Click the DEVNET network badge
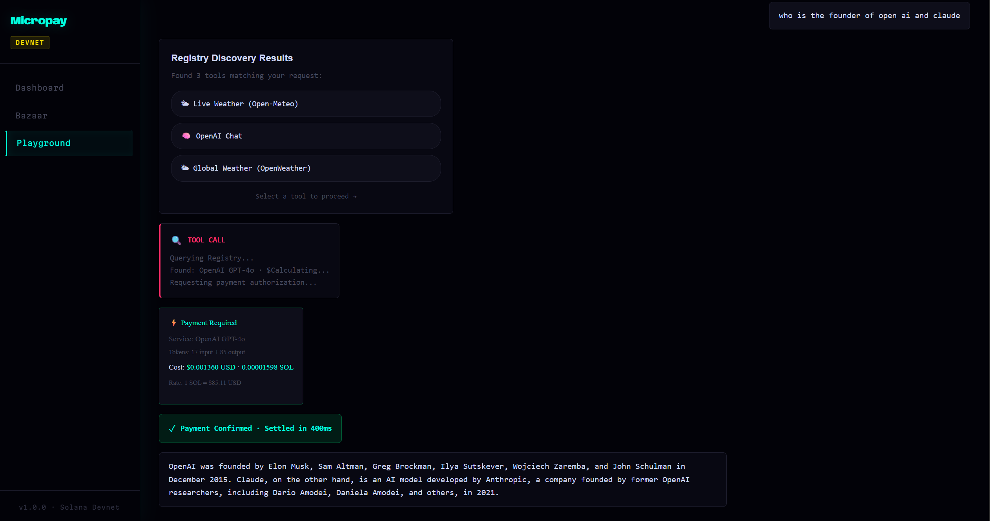 click(30, 42)
